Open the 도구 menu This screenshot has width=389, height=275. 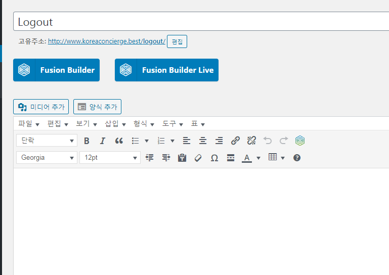tap(172, 123)
